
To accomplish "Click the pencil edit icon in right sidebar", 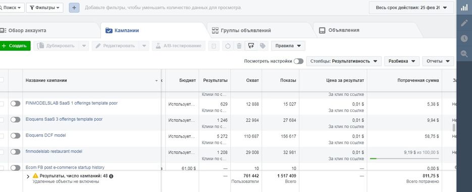I will pyautogui.click(x=464, y=23).
